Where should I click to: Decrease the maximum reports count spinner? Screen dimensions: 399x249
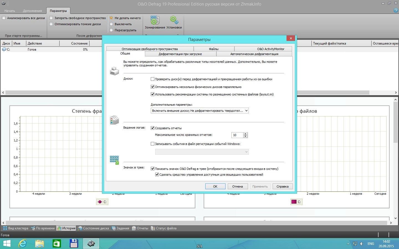click(245, 136)
